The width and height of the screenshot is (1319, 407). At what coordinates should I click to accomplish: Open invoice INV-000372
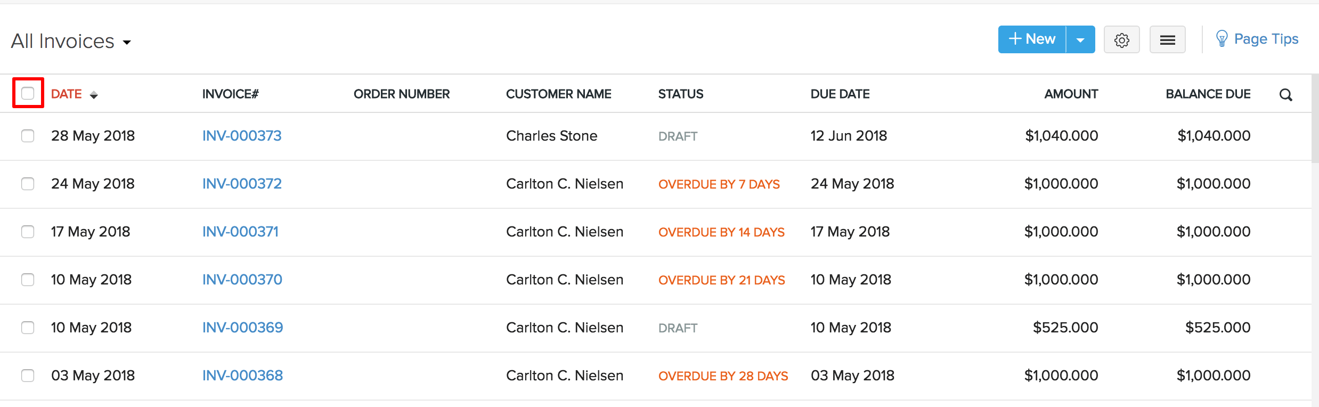click(241, 183)
